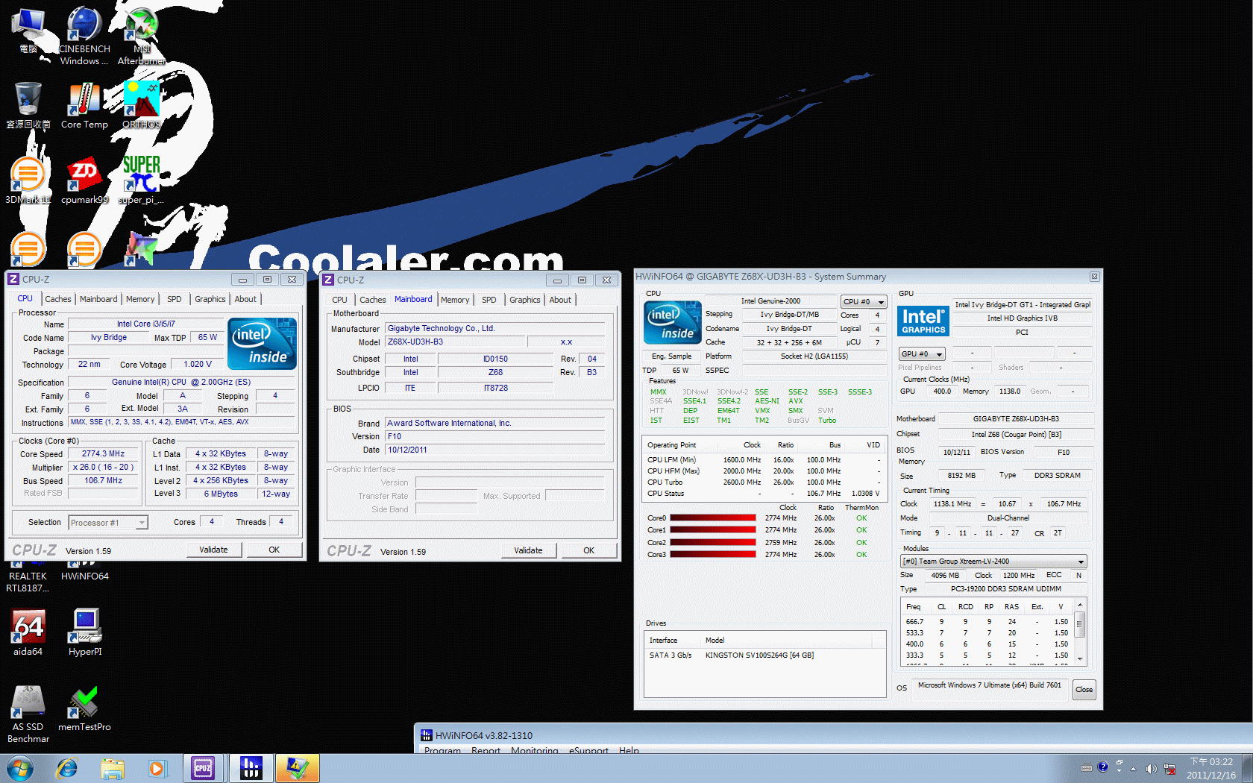Open the Recycle Bin desktop icon
The height and width of the screenshot is (783, 1253).
pyautogui.click(x=28, y=105)
